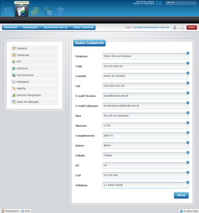Viewport: 199px width, 213px height.
Task: Click the seudominio.com.br breadcrumb
Action: pos(56,27)
